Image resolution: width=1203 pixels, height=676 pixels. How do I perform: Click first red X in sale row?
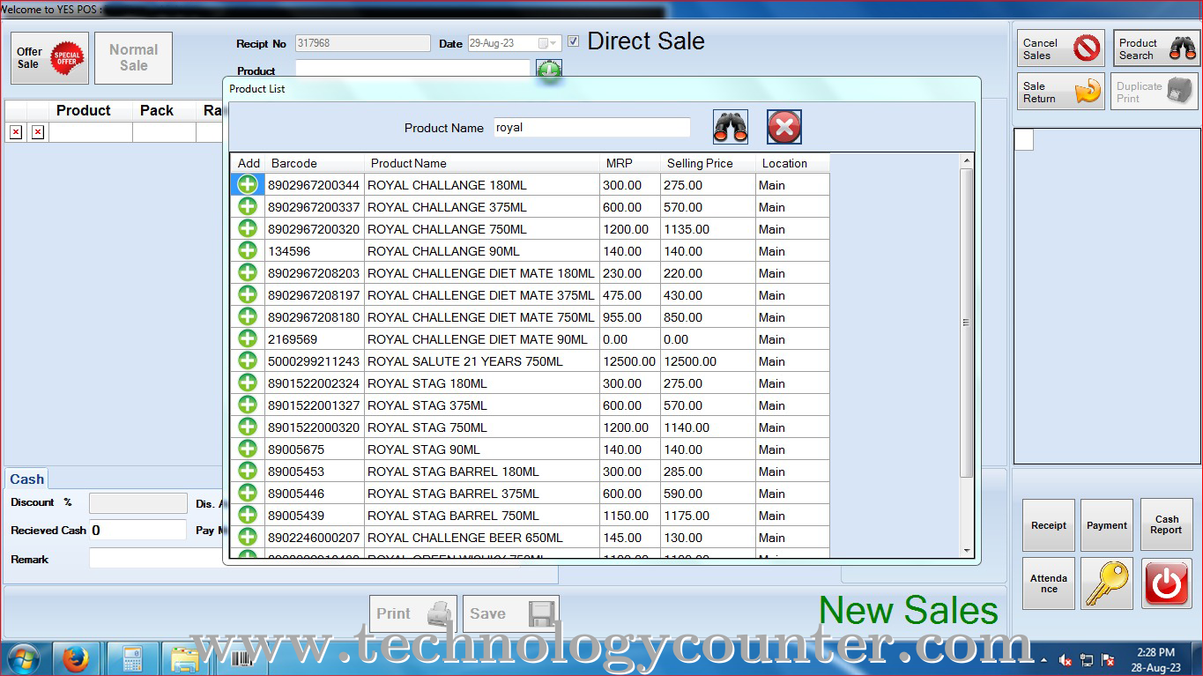click(x=16, y=132)
